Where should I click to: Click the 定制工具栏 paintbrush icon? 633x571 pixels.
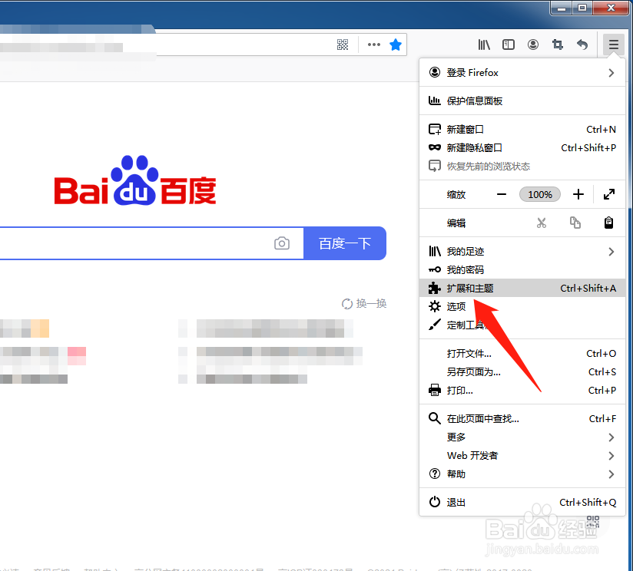[x=434, y=325]
